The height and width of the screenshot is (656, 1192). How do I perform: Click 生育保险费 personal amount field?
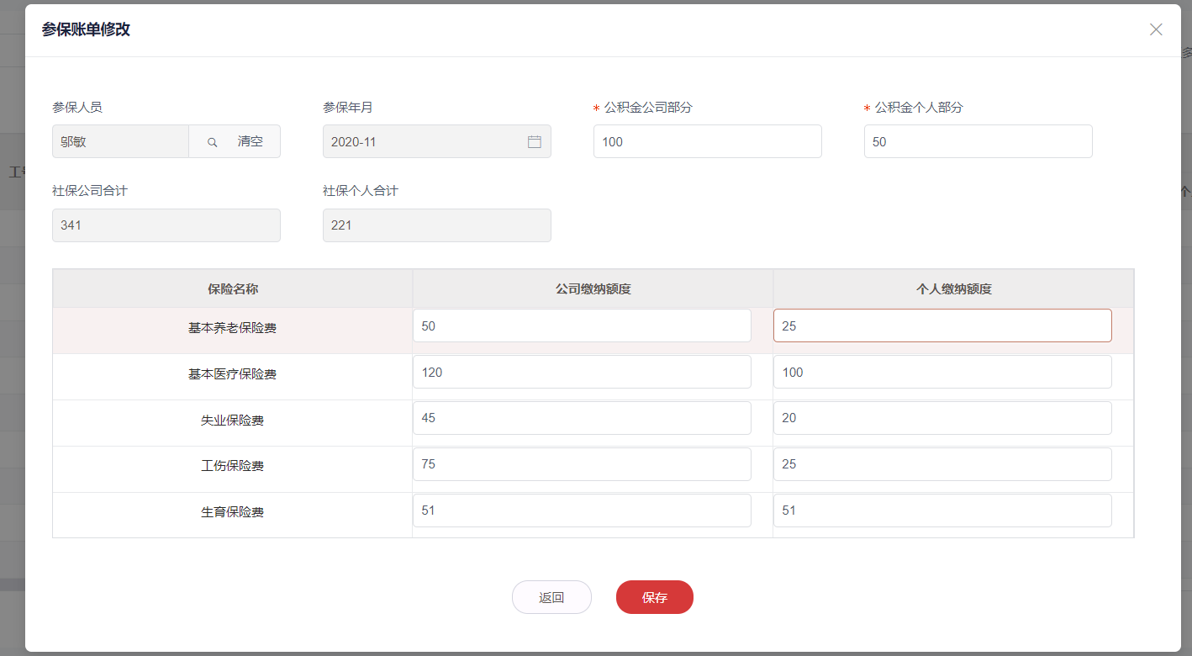(941, 511)
